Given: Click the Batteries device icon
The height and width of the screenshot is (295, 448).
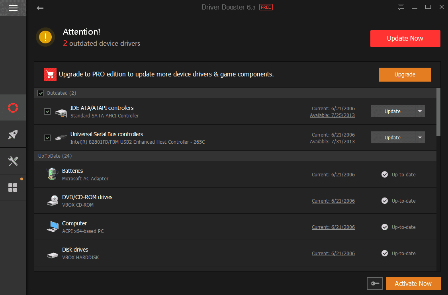Looking at the screenshot, I should [52, 174].
